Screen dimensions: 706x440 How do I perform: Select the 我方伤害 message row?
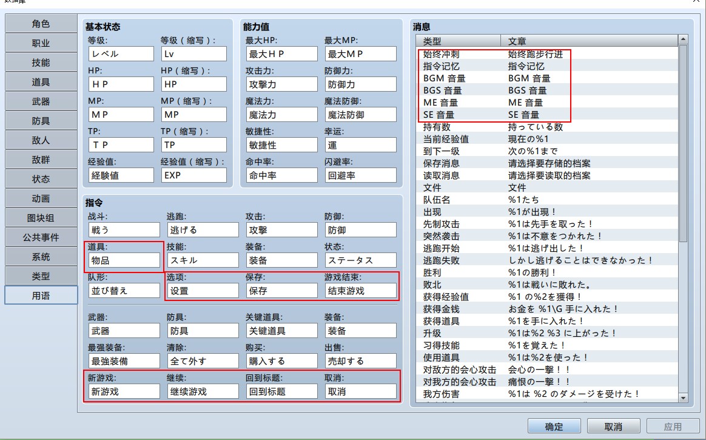[547, 394]
